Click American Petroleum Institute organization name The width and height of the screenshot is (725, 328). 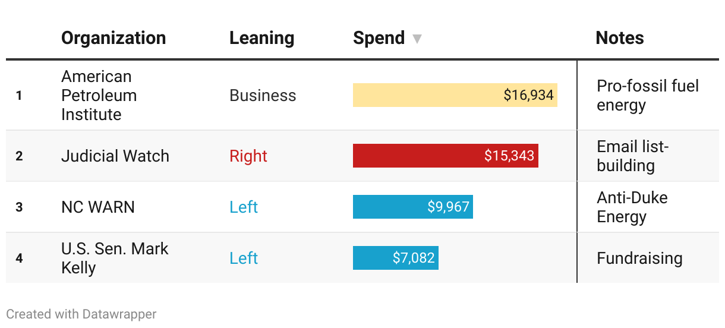(99, 95)
